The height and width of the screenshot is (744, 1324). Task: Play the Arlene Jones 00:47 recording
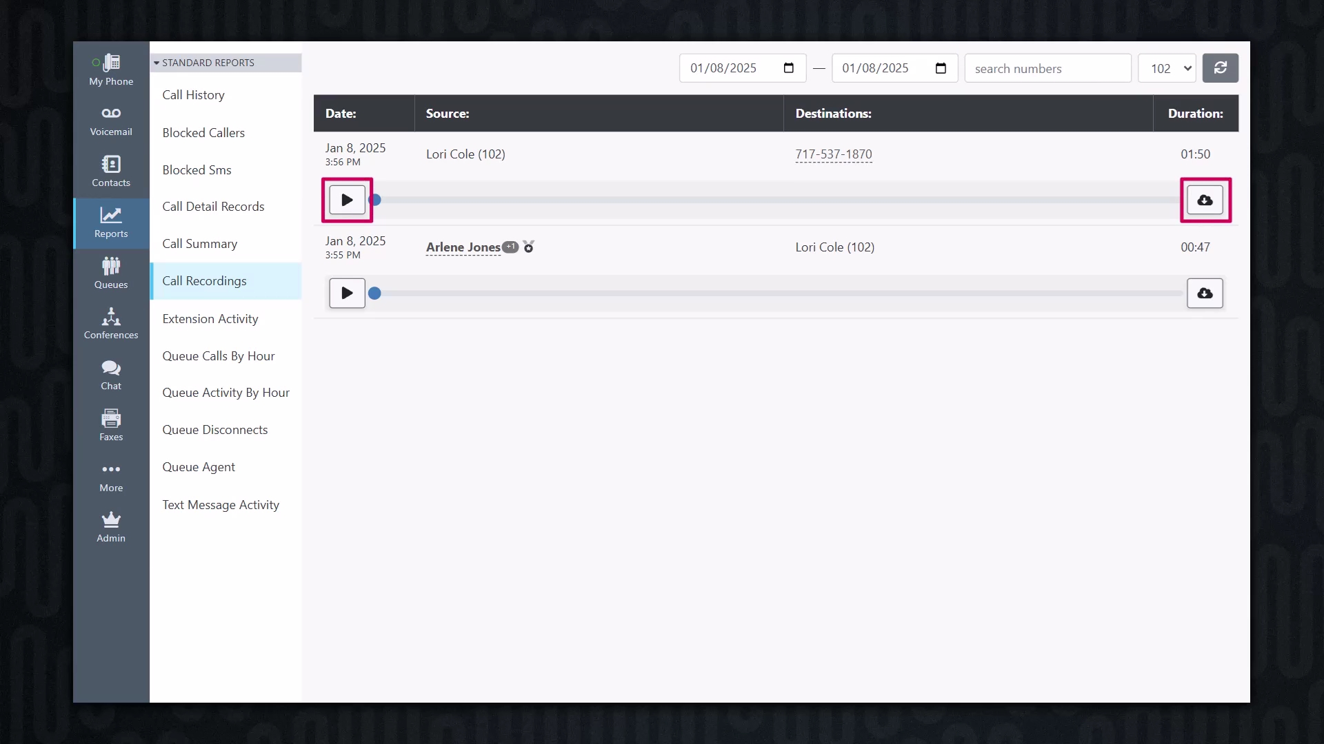(347, 293)
